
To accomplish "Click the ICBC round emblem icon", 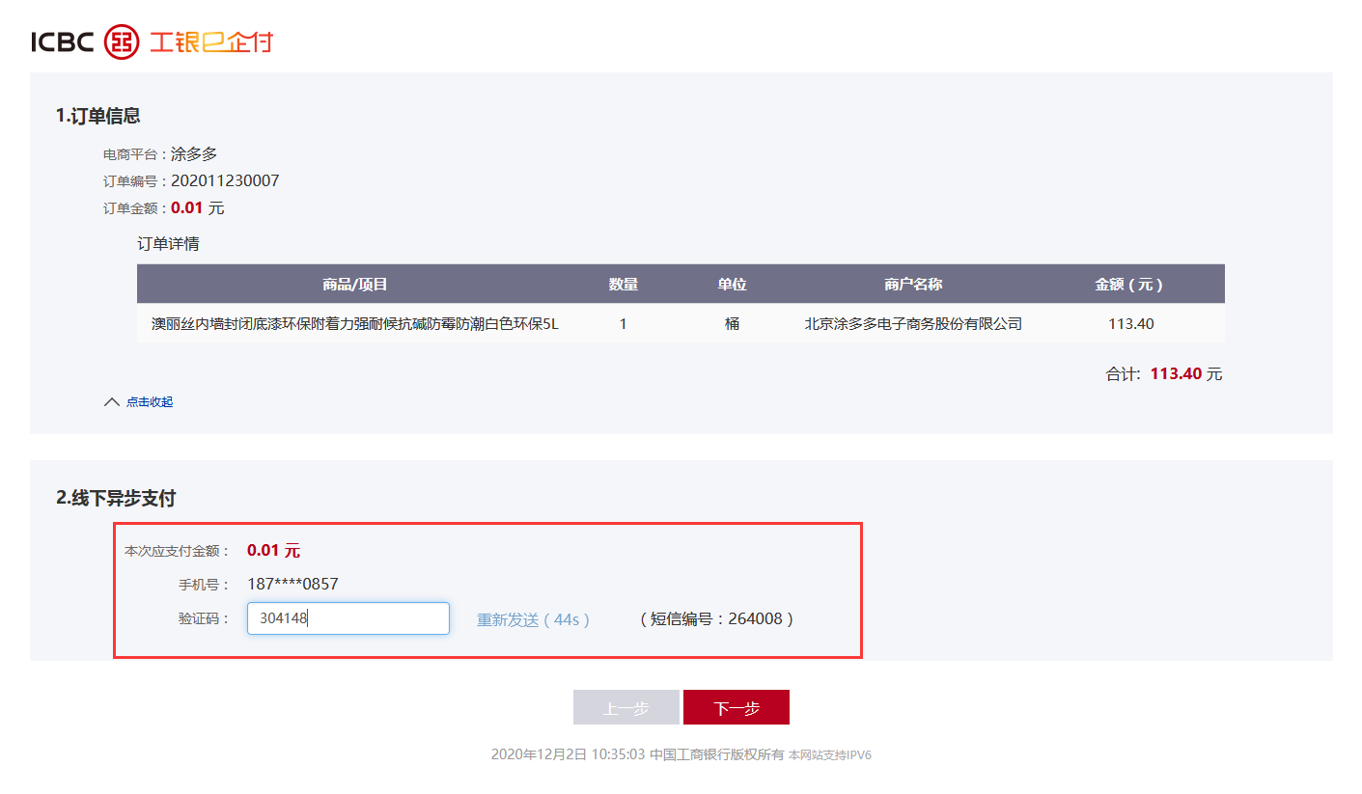I will click(122, 41).
